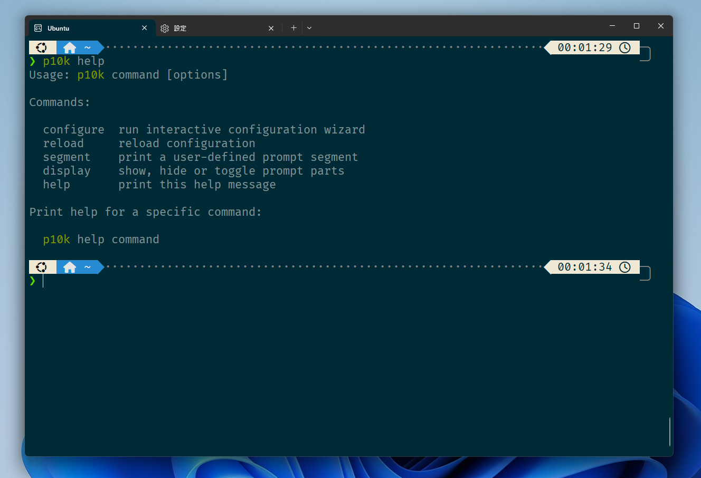The height and width of the screenshot is (478, 701).
Task: Click the 'configure' command row
Action: click(204, 130)
